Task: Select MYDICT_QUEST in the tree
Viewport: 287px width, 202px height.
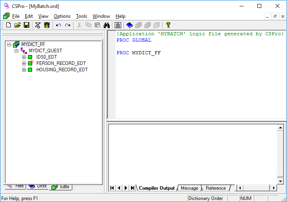Action: [45, 51]
